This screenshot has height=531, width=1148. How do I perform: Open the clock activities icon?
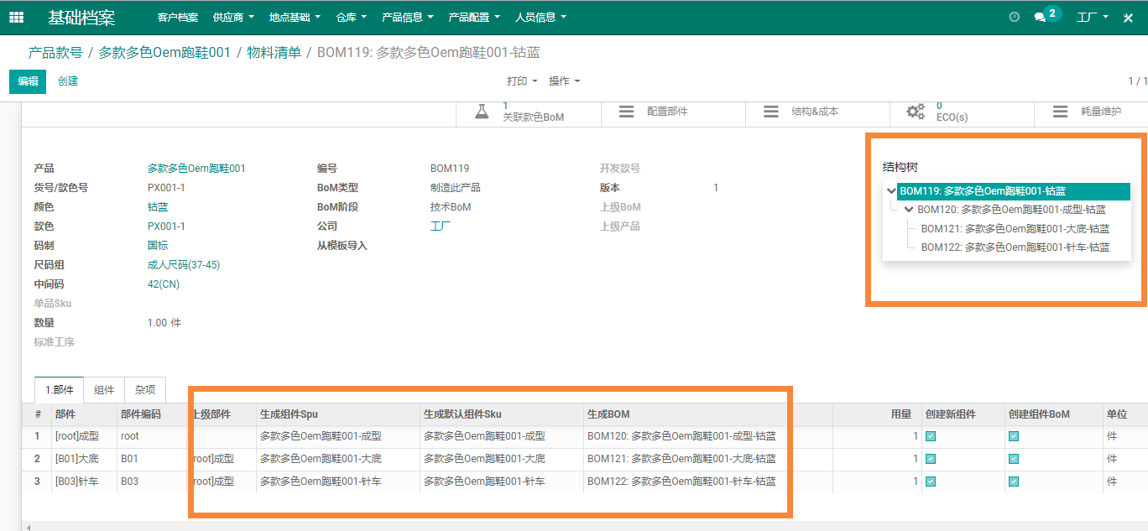tap(1014, 17)
